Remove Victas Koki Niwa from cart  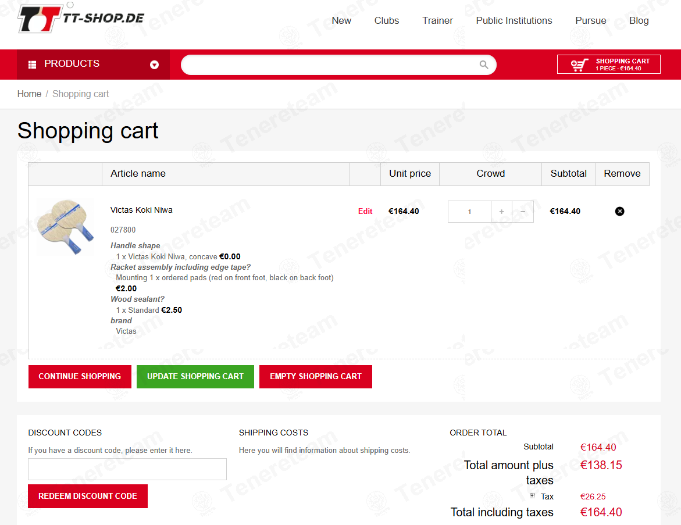pyautogui.click(x=620, y=211)
